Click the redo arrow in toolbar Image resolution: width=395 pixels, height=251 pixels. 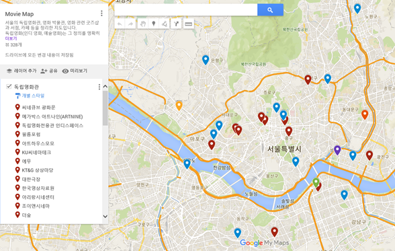coord(130,24)
